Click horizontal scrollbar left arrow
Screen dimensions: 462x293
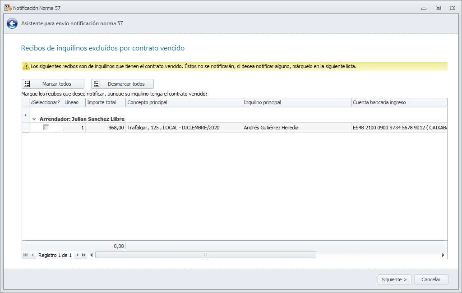click(91, 255)
